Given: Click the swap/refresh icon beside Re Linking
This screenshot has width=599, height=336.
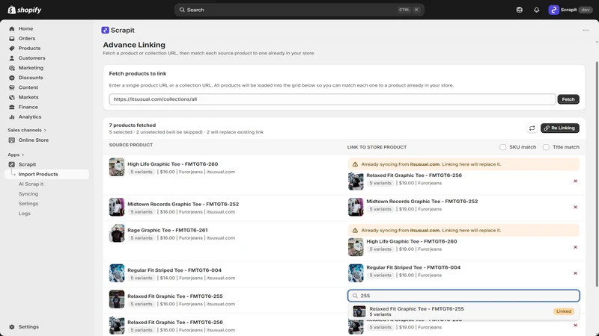Looking at the screenshot, I should click(532, 128).
